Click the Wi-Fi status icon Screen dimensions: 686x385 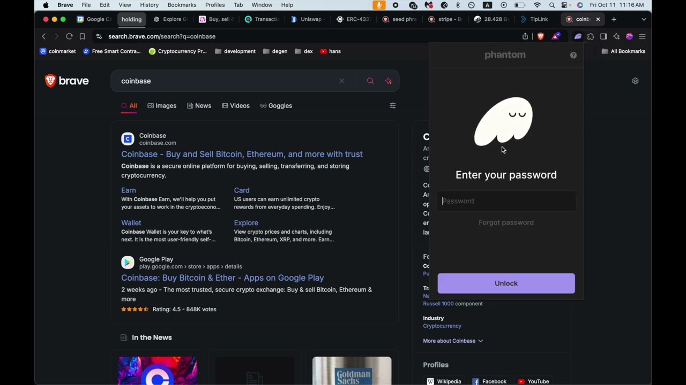[x=537, y=5]
